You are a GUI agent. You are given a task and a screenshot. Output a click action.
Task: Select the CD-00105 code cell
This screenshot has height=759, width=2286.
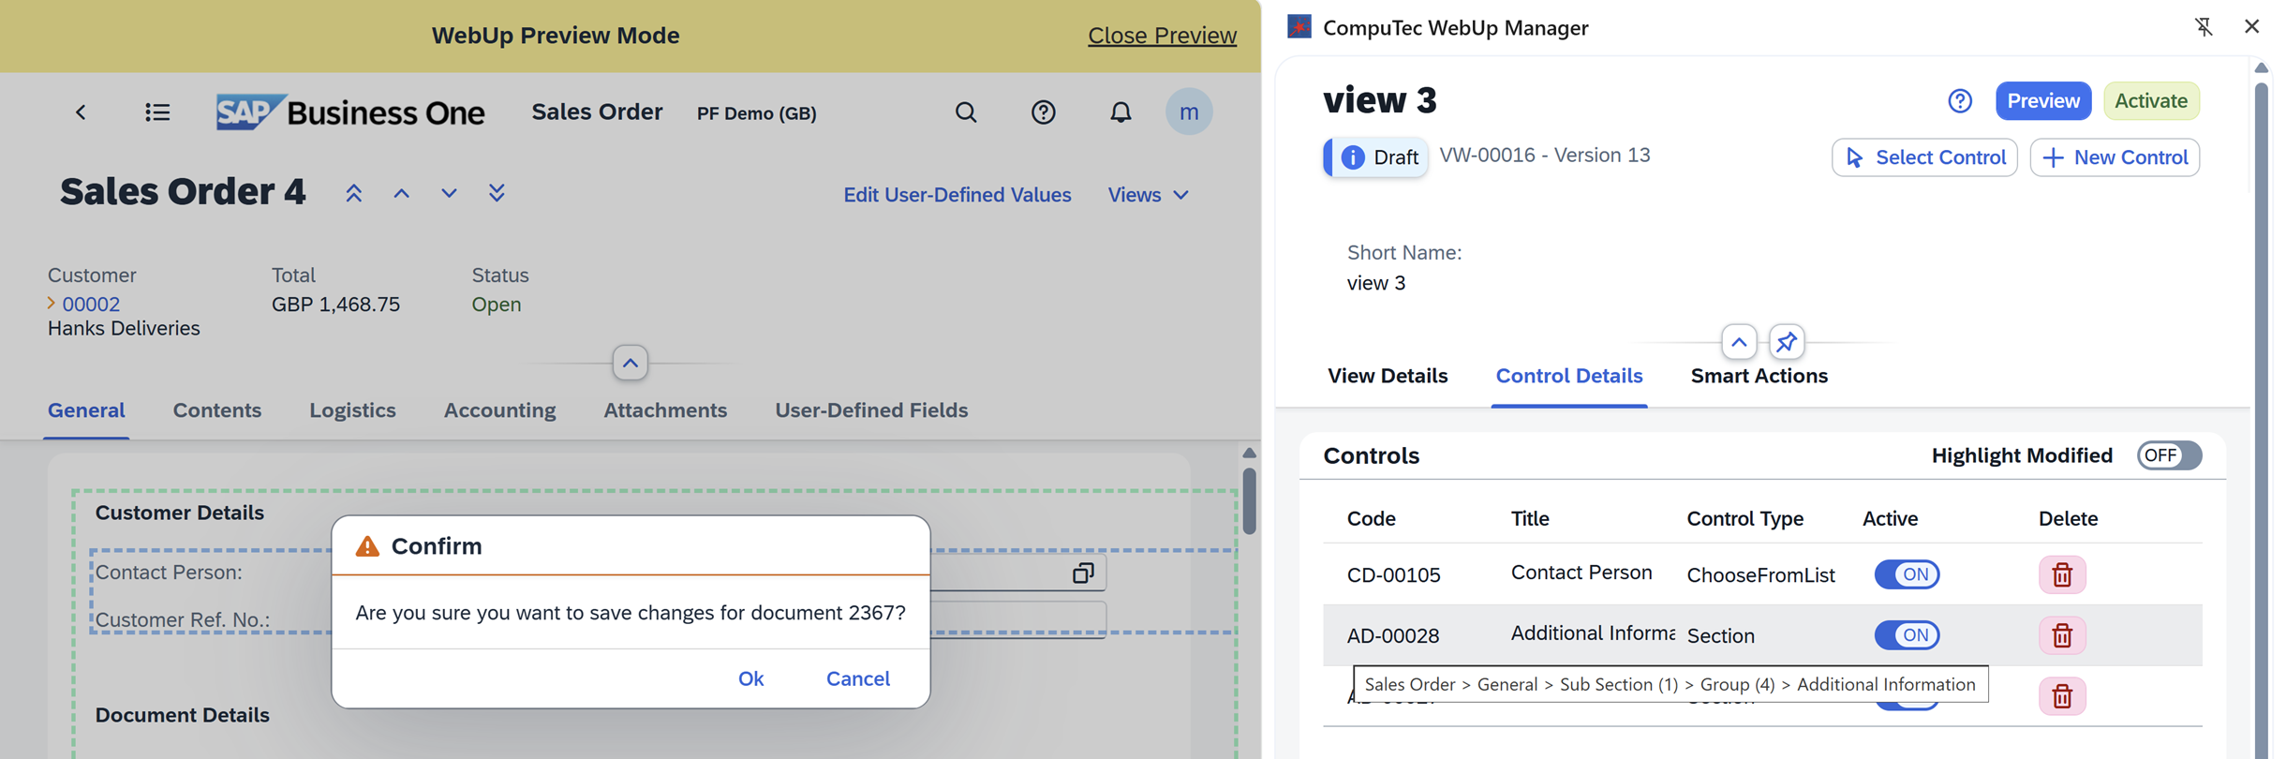coord(1393,575)
